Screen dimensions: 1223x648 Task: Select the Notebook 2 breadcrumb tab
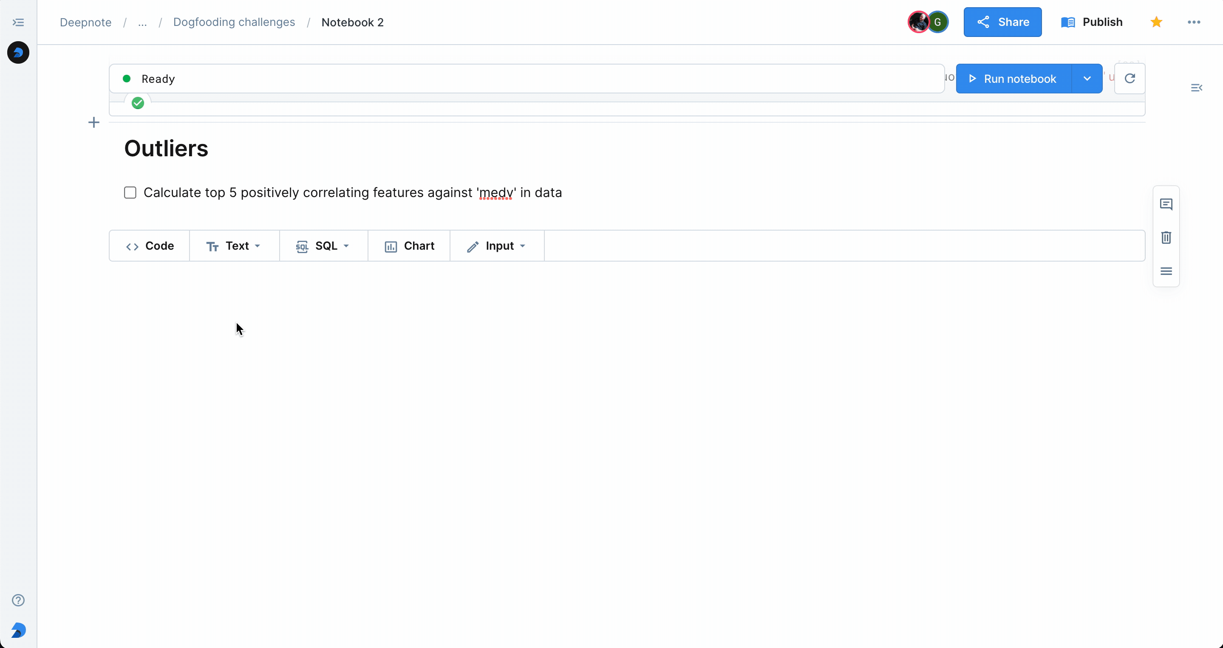[x=353, y=22]
